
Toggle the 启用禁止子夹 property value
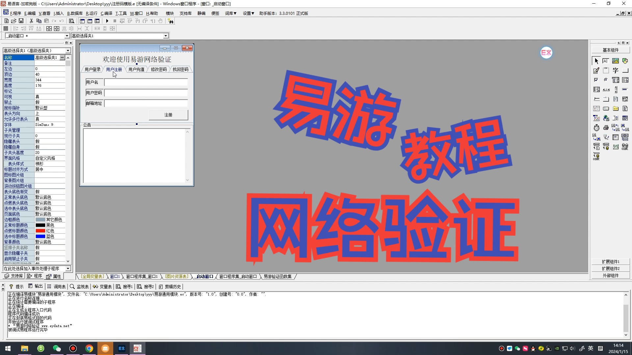pyautogui.click(x=50, y=259)
